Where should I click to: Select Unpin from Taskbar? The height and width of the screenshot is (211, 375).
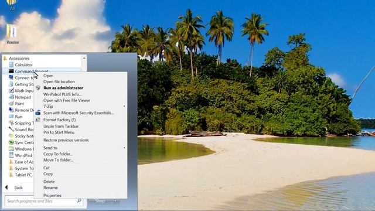point(61,126)
